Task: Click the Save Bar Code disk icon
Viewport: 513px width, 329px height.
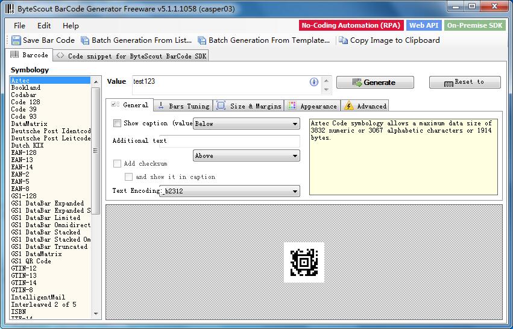Action: 16,40
